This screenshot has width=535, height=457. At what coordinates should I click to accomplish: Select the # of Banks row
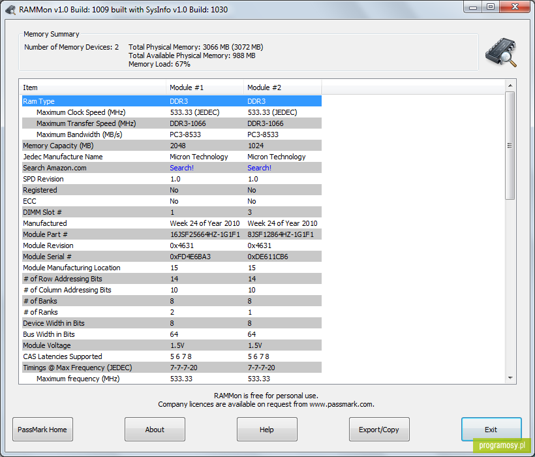pos(172,301)
